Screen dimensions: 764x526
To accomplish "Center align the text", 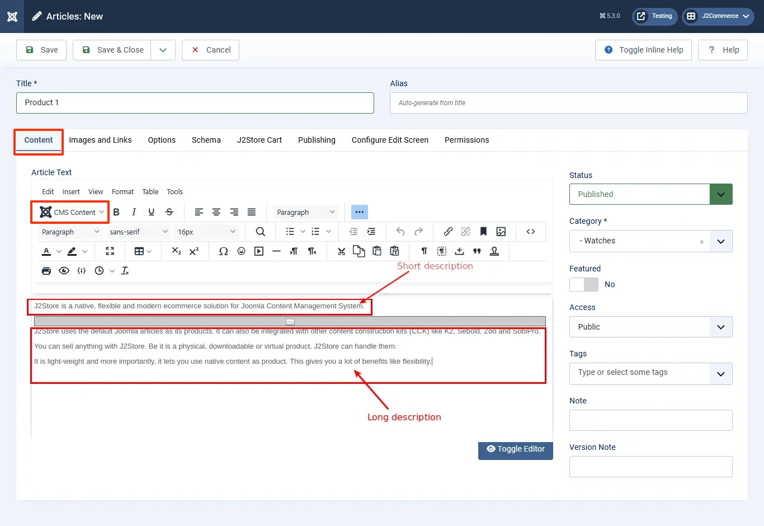I will 216,212.
